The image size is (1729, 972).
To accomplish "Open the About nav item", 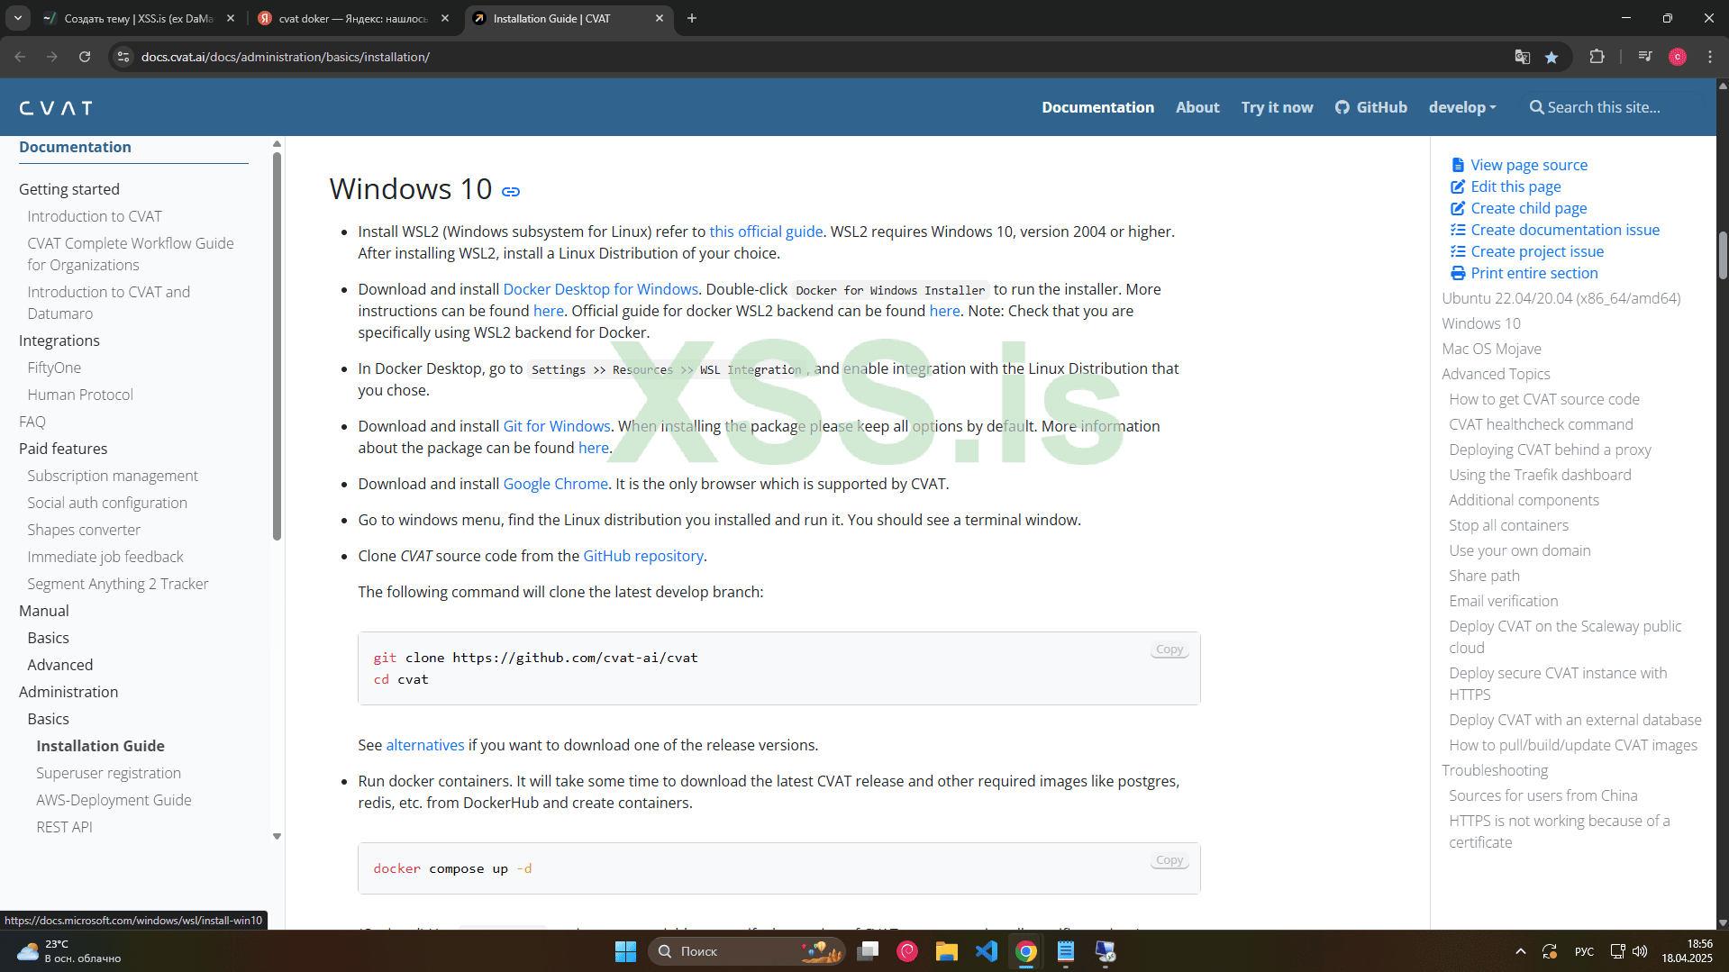I will point(1197,107).
